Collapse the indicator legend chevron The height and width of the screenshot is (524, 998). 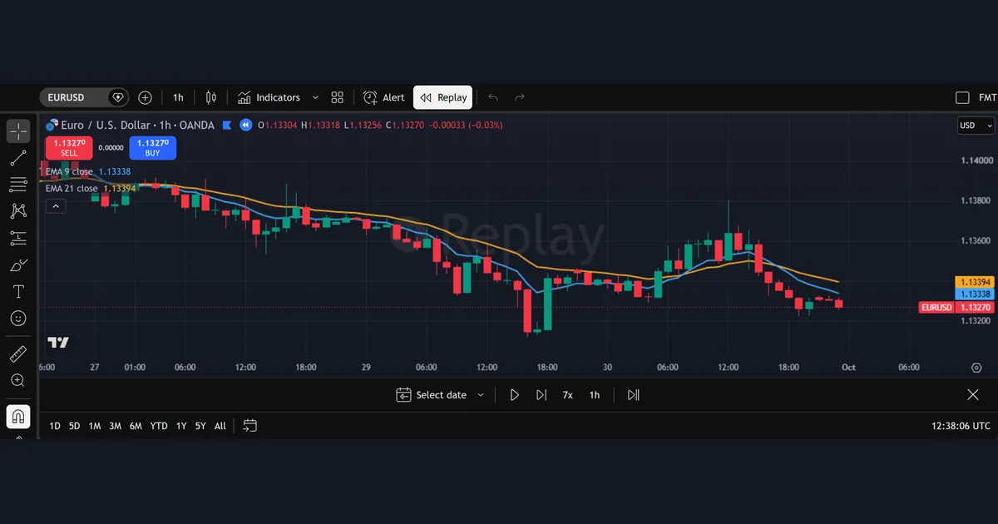(56, 205)
